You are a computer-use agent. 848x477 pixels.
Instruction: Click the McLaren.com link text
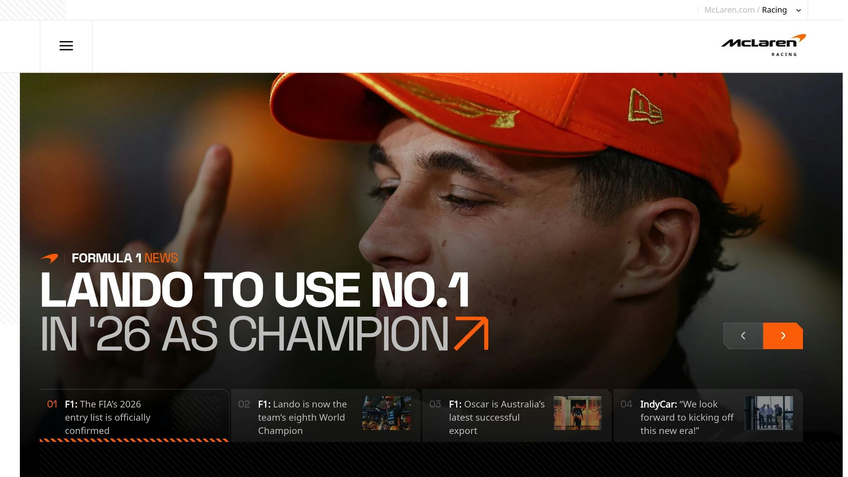pos(729,10)
